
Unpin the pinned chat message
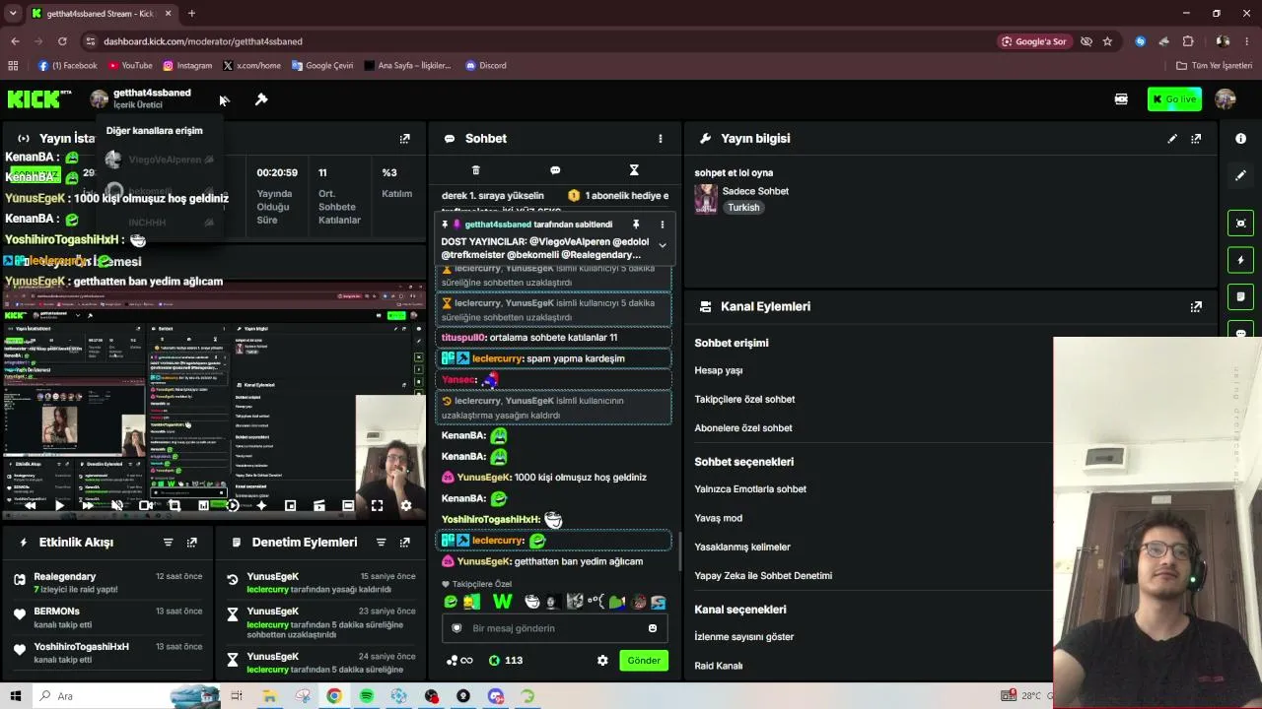[x=636, y=225]
